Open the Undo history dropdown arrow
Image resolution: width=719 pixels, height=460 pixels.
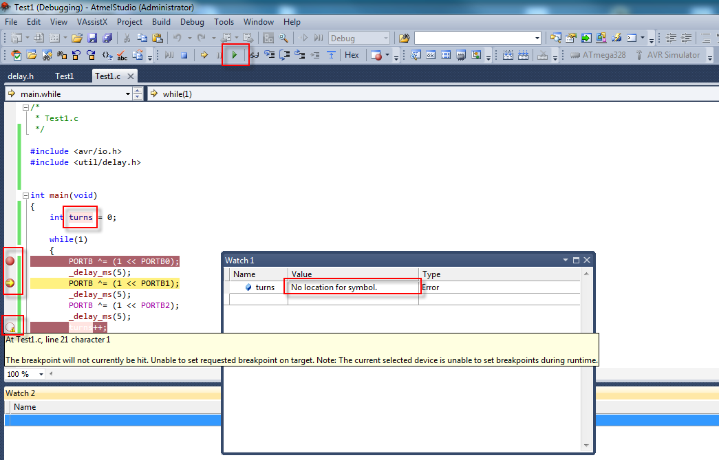point(189,38)
